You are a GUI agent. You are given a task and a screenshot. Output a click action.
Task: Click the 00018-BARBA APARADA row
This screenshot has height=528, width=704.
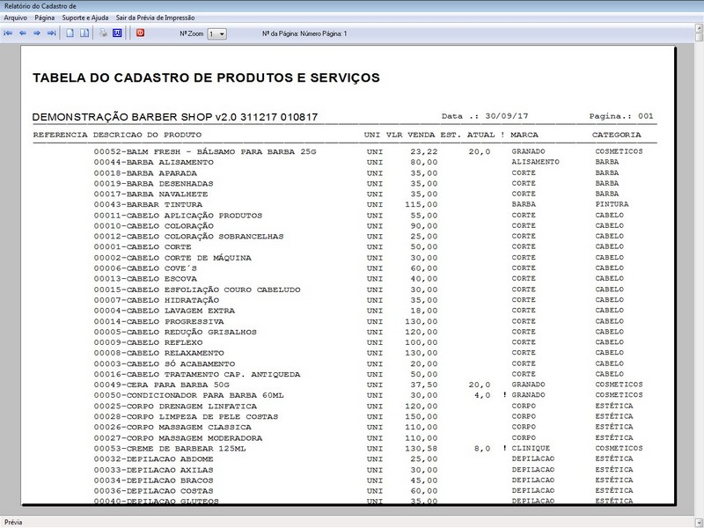click(356, 172)
